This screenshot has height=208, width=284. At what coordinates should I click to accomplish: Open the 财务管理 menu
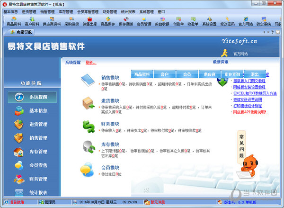click(x=110, y=12)
